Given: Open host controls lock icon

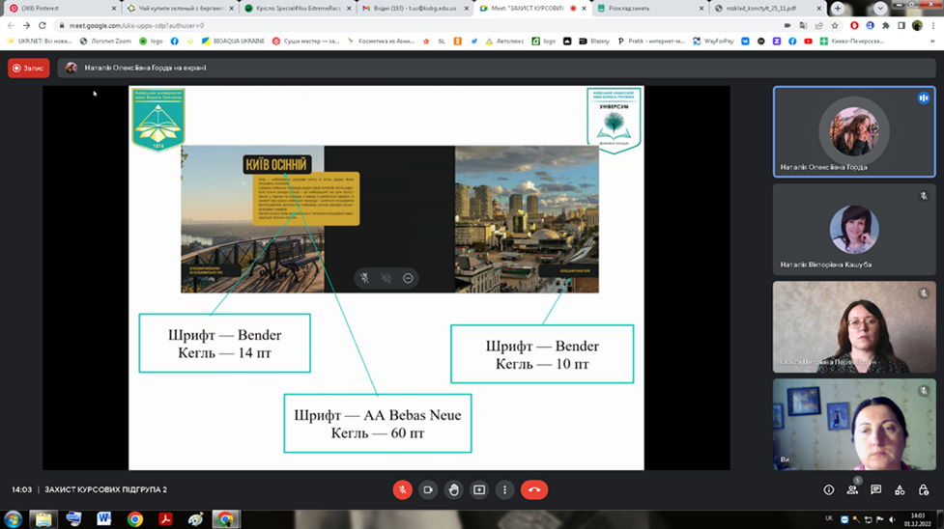Looking at the screenshot, I should pyautogui.click(x=924, y=490).
